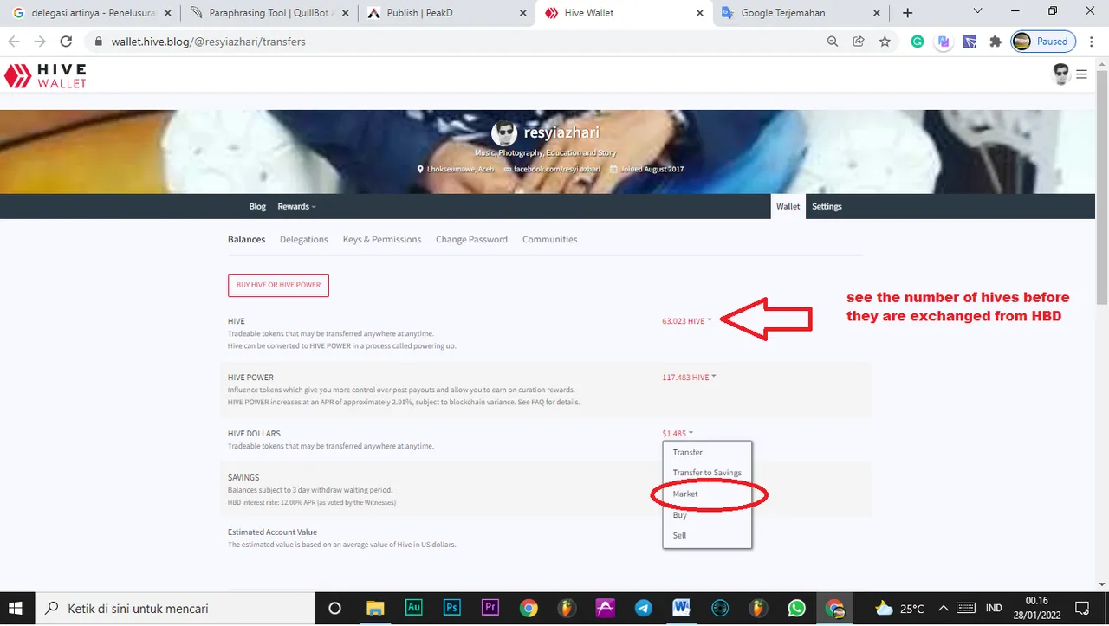Bookmark this page with the star icon
The width and height of the screenshot is (1109, 626).
tap(885, 42)
